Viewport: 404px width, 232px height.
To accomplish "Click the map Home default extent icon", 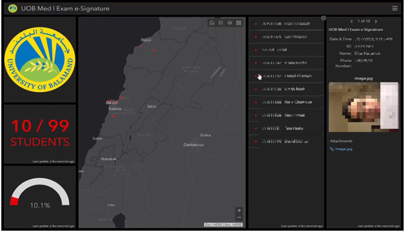I will (212, 23).
